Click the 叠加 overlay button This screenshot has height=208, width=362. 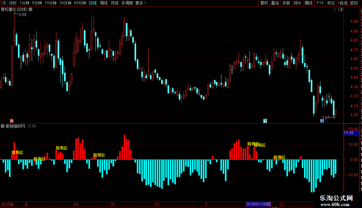[x=275, y=3]
